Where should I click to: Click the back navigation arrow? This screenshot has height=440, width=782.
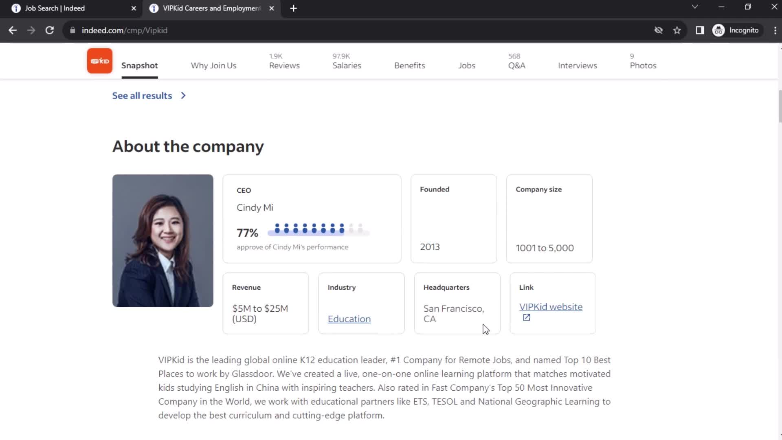pos(13,30)
